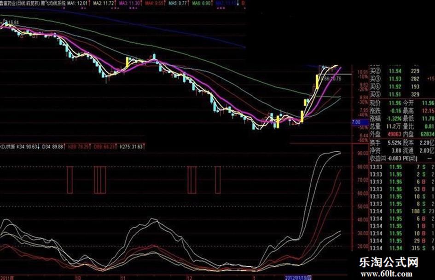Click the 13:13 trade row with volume 53
Screen dimensions: 435x280
(402, 189)
